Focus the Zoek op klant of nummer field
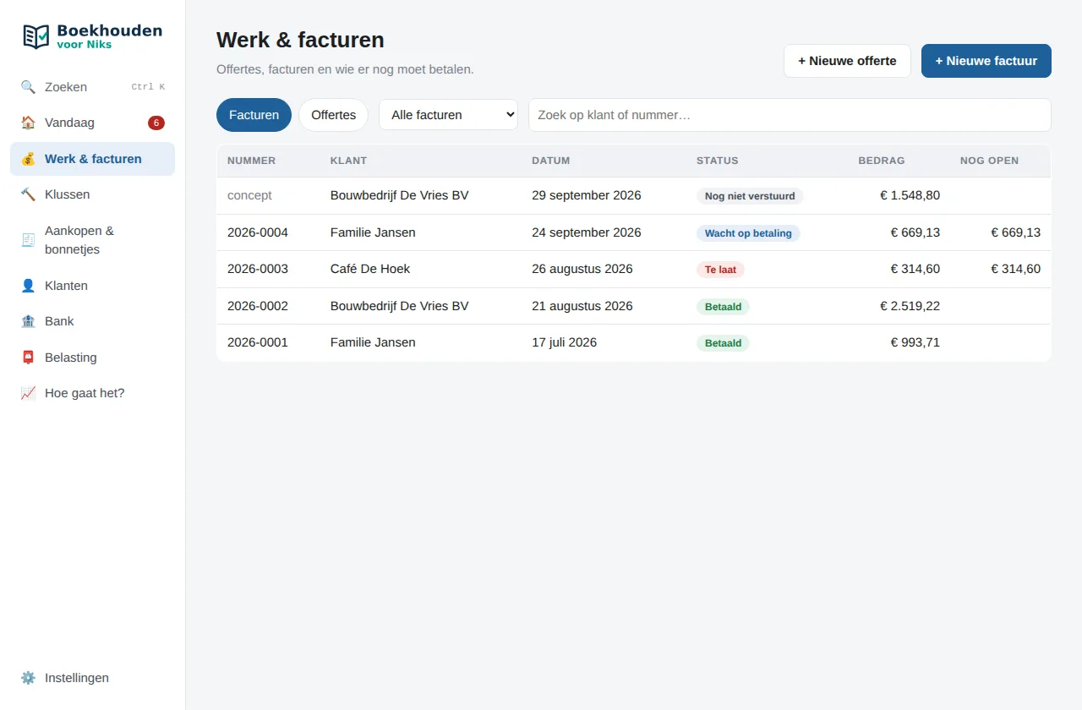This screenshot has height=710, width=1082. click(x=790, y=115)
